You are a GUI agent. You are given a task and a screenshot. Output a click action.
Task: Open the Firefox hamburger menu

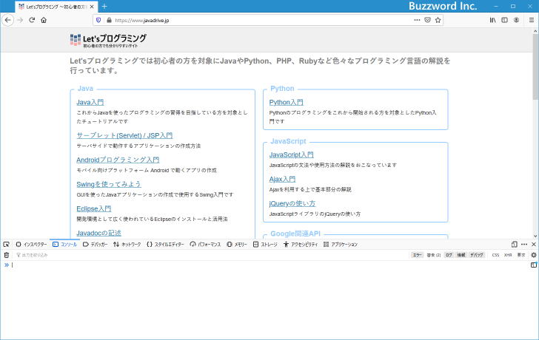point(531,20)
